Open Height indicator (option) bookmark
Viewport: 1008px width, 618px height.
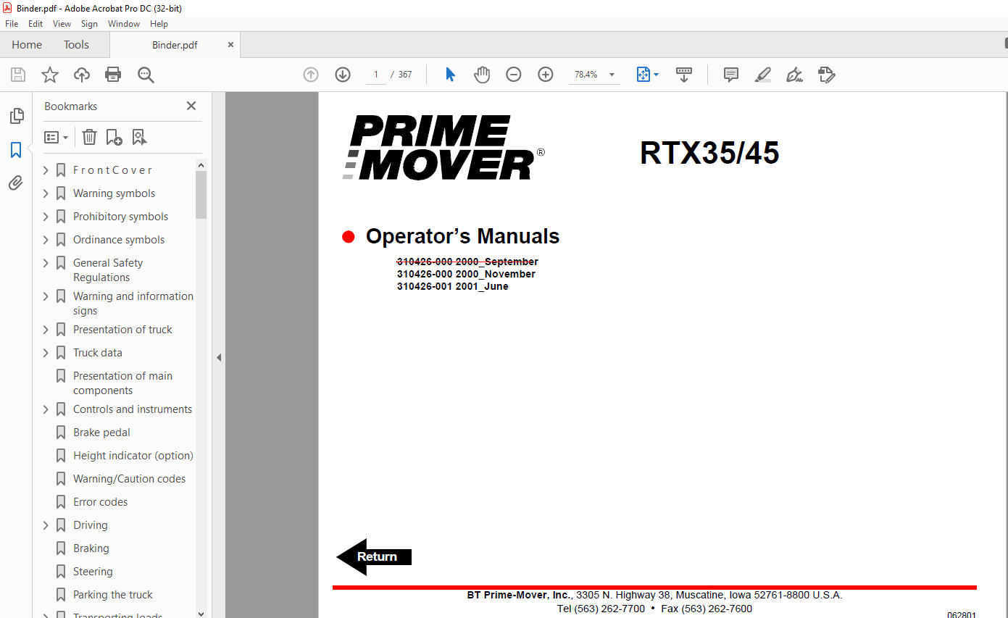[133, 456]
